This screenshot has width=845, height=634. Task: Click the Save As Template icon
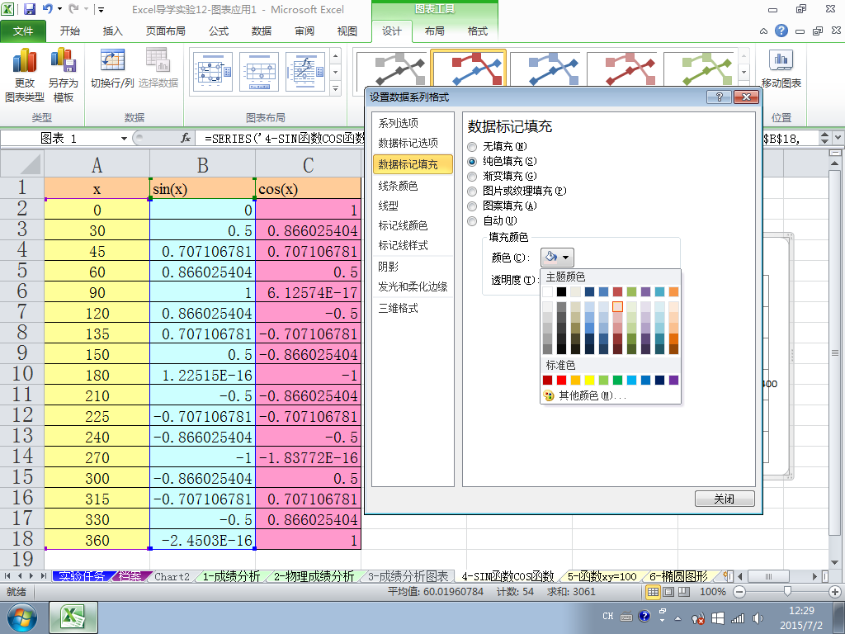click(x=63, y=61)
